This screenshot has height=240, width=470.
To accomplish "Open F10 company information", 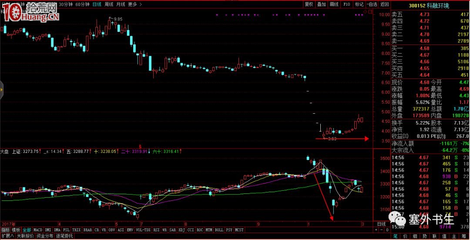I will coord(347,4).
